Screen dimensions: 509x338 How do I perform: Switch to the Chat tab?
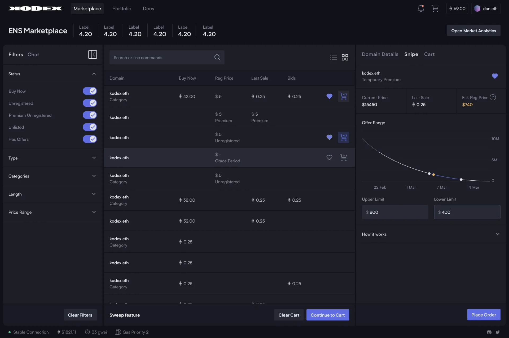click(x=33, y=54)
